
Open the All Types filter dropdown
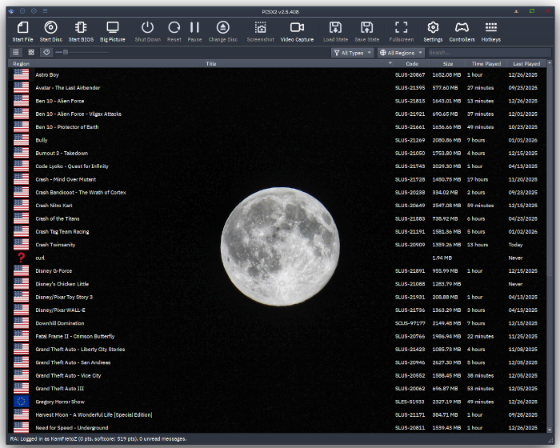(x=352, y=53)
